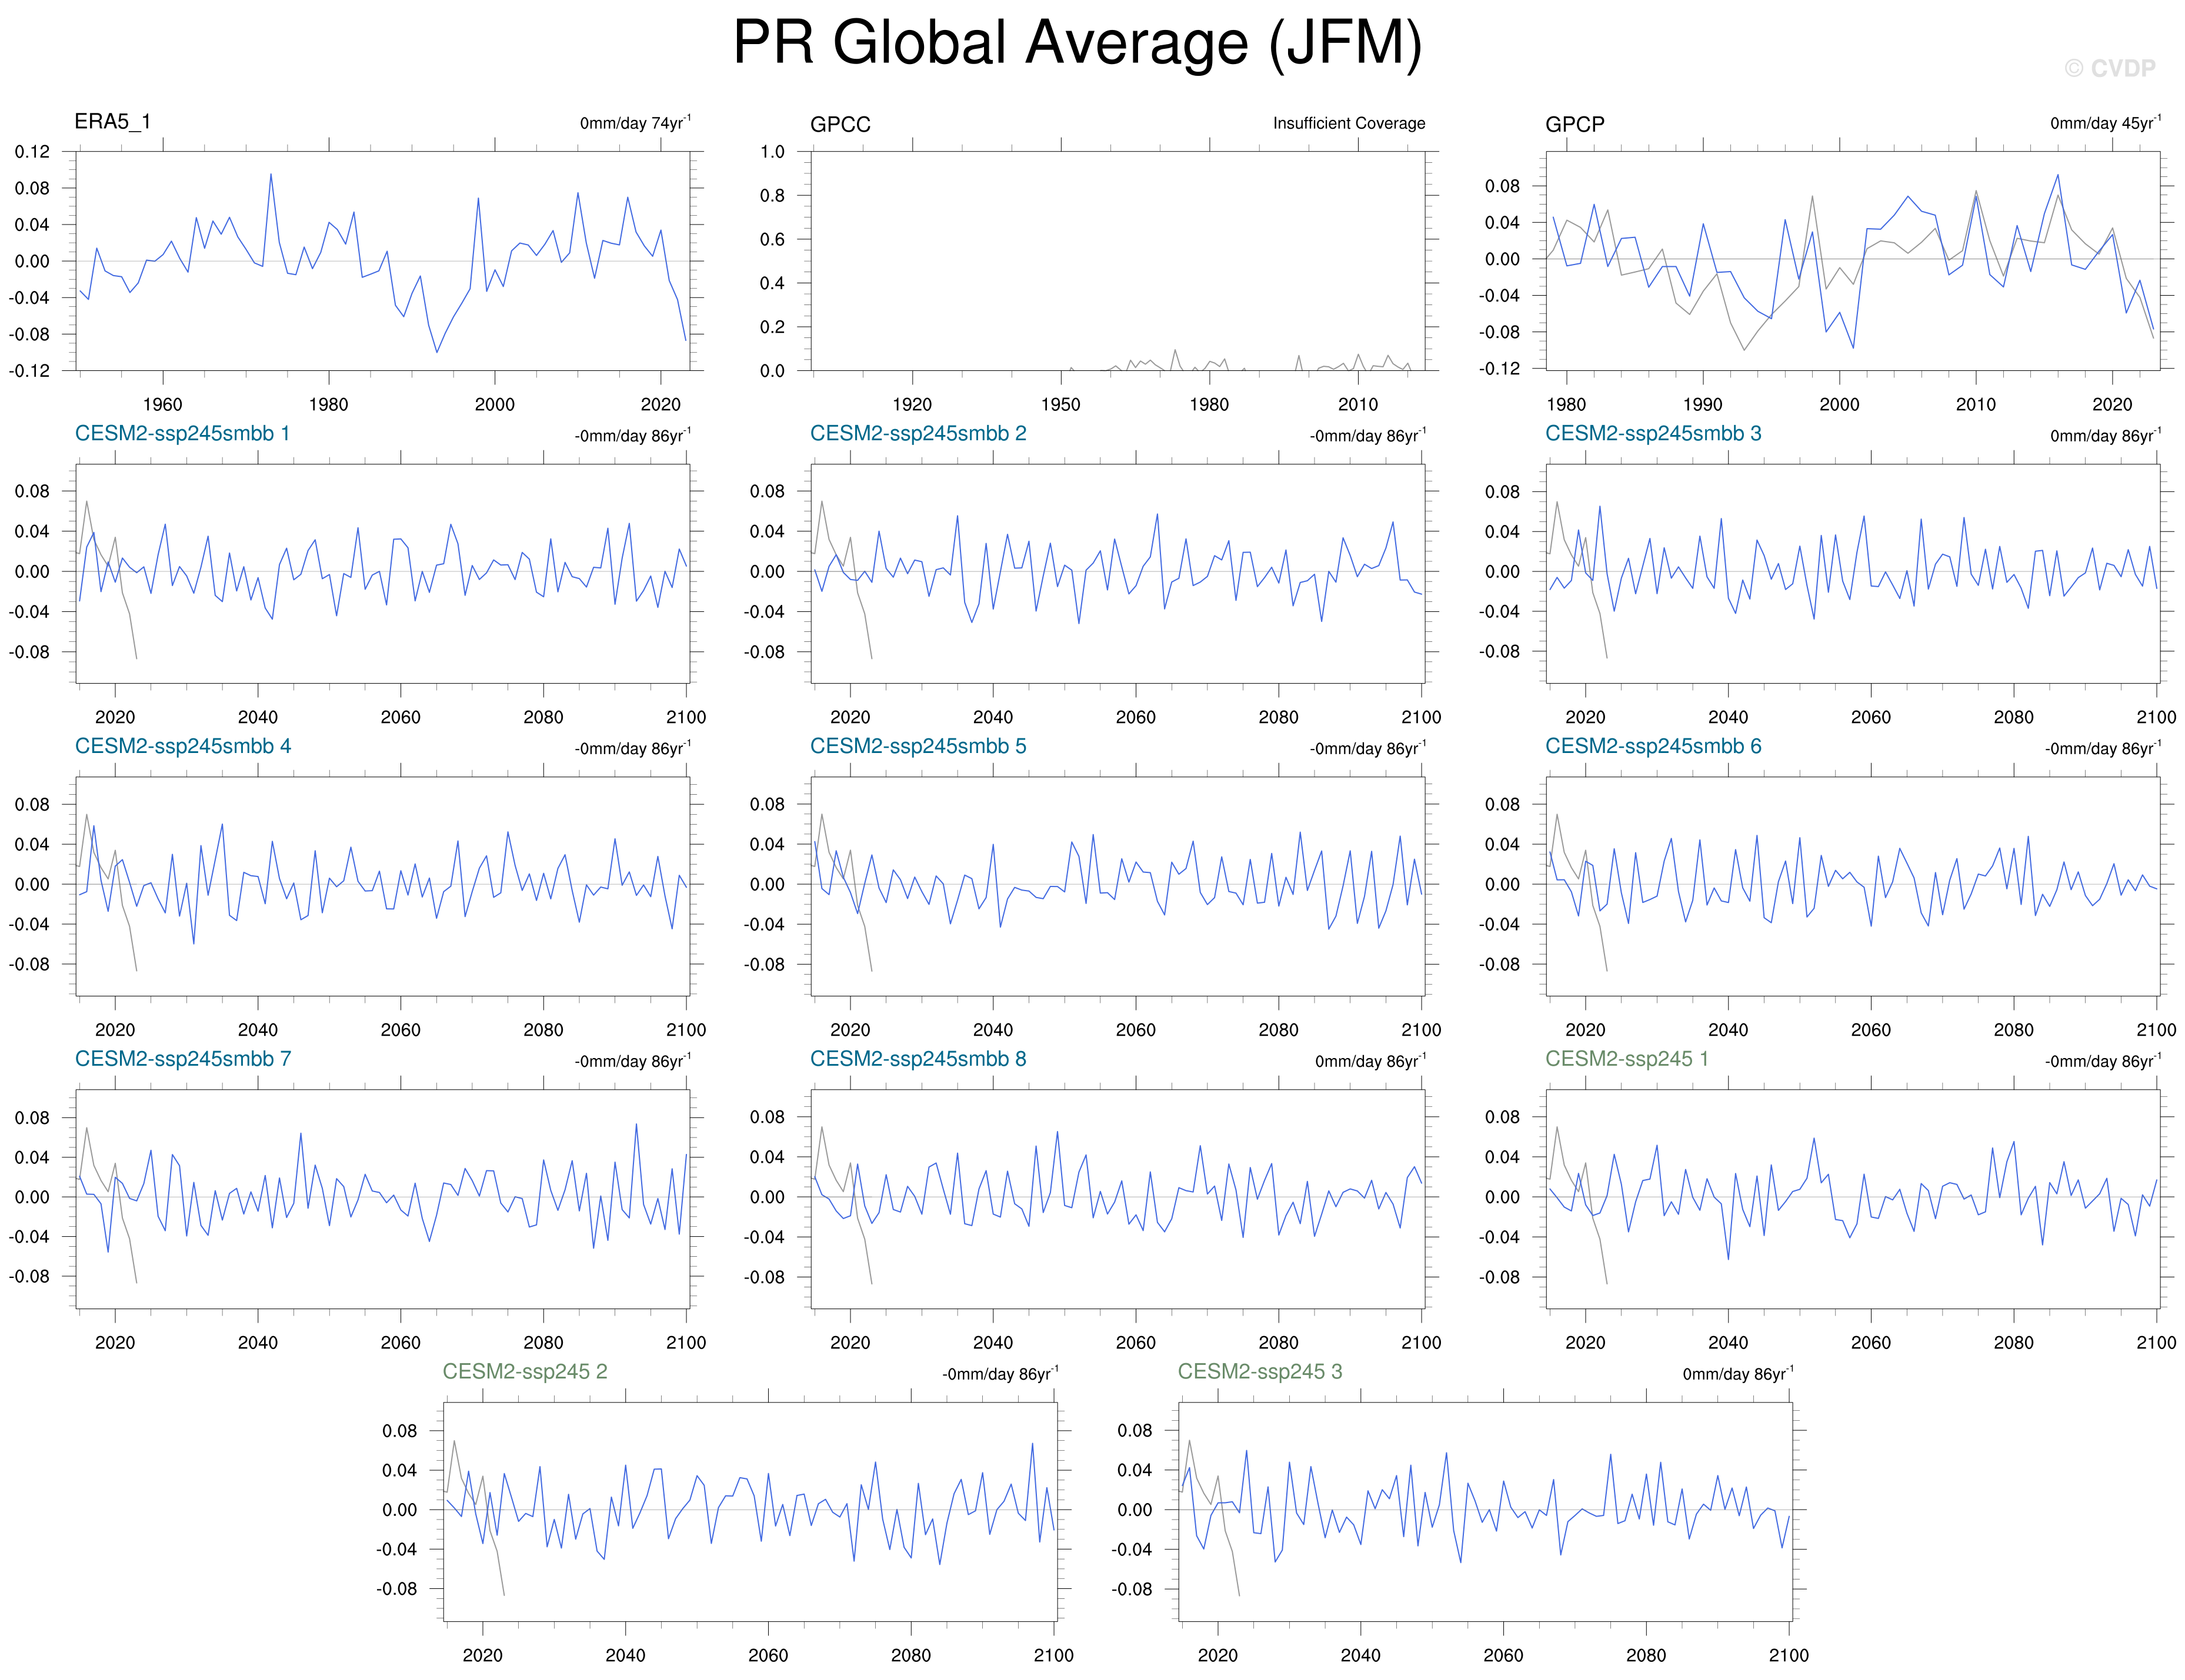This screenshot has width=2185, height=1680.
Task: Click the PR Global Average (JFM) heading
Action: pyautogui.click(x=1078, y=43)
